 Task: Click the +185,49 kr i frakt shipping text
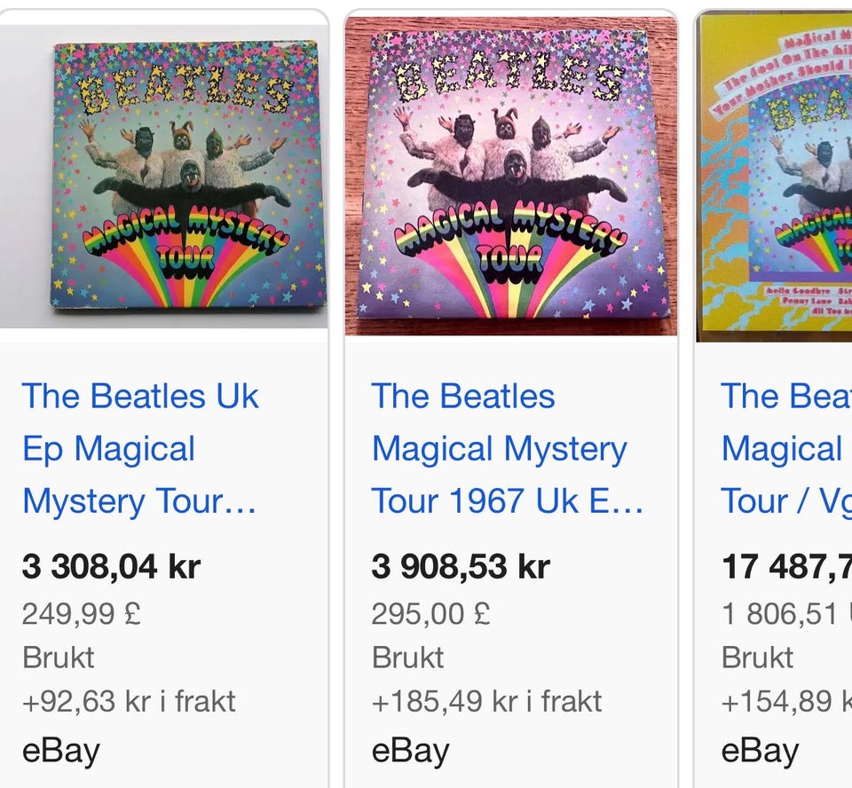[486, 701]
